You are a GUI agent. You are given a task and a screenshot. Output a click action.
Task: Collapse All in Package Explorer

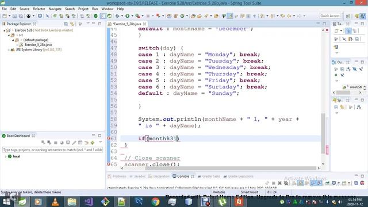click(x=66, y=24)
